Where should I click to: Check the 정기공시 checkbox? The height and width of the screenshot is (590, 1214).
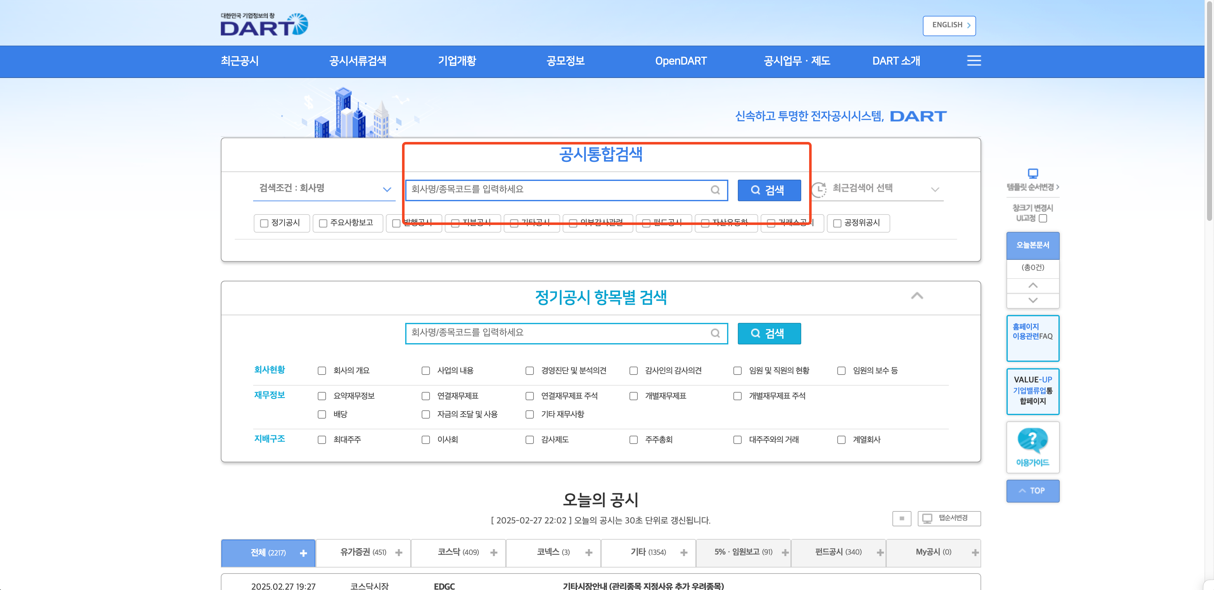pyautogui.click(x=265, y=223)
